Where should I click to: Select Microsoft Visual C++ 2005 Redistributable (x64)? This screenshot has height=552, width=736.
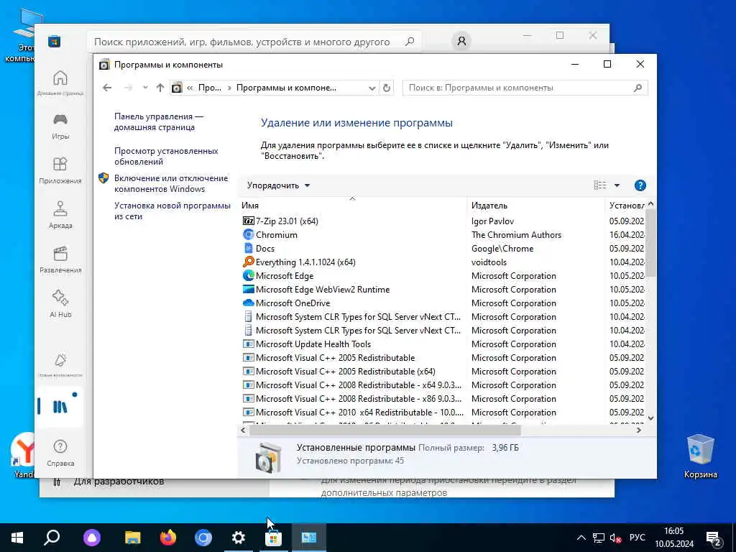pos(443,371)
